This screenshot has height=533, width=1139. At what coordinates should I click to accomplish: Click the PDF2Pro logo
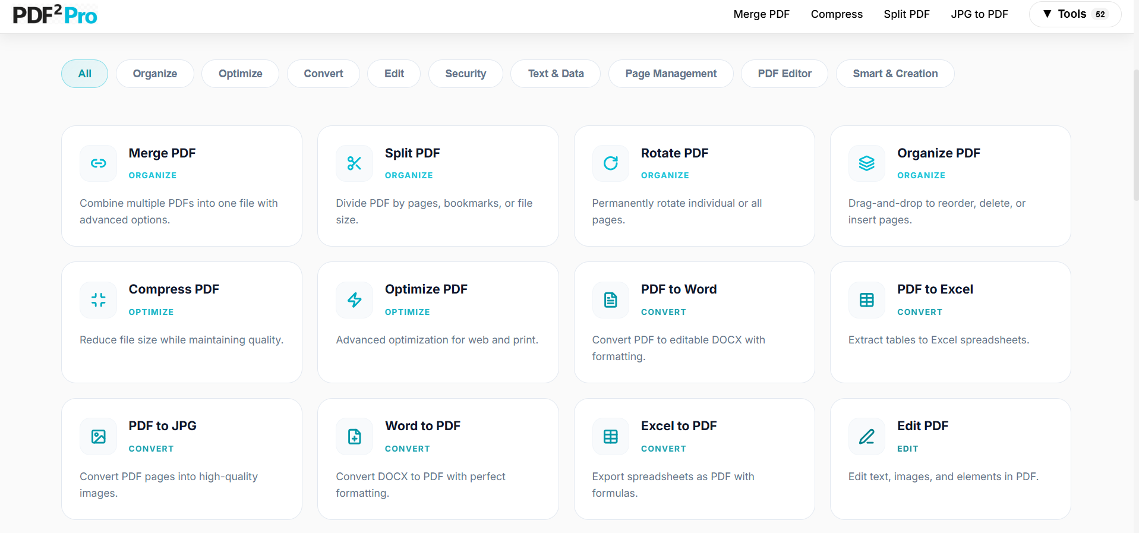click(54, 14)
